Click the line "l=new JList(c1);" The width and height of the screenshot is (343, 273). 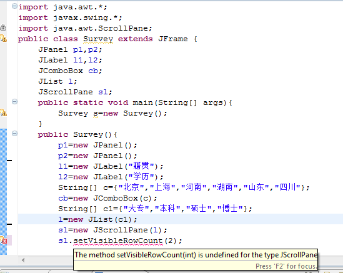[97, 219]
